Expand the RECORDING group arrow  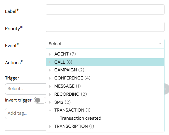point(50,94)
